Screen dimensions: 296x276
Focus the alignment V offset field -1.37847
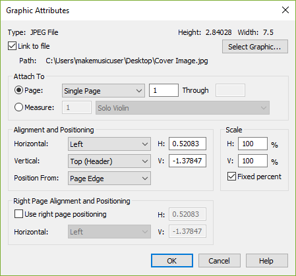click(187, 161)
